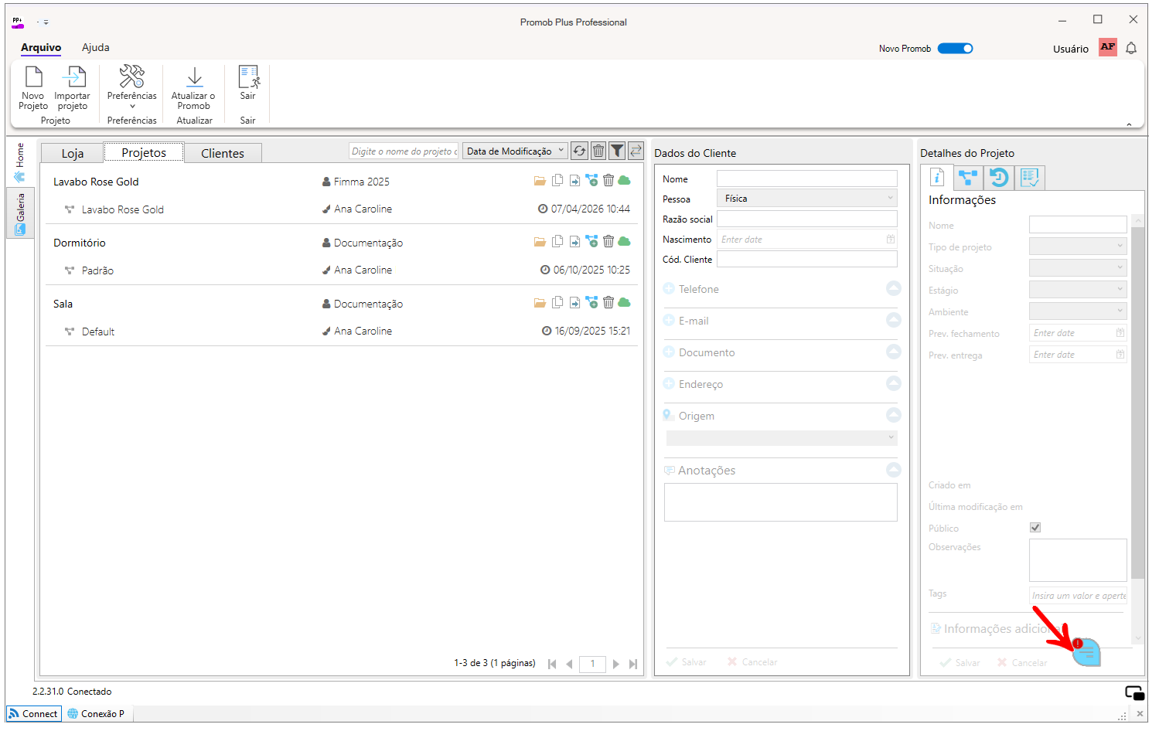The height and width of the screenshot is (731, 1152).
Task: Open the Ajuda menu
Action: (96, 47)
